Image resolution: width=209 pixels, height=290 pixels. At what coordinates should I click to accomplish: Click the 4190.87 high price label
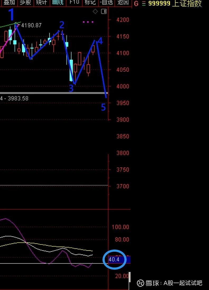[31, 25]
